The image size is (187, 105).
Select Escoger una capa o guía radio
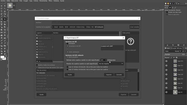click(167, 12)
